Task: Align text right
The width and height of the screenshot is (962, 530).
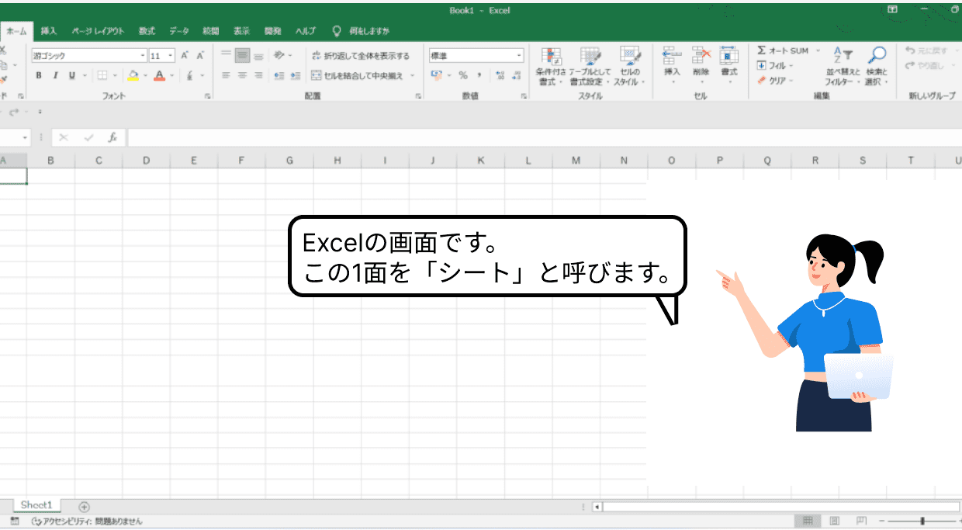Action: 258,75
